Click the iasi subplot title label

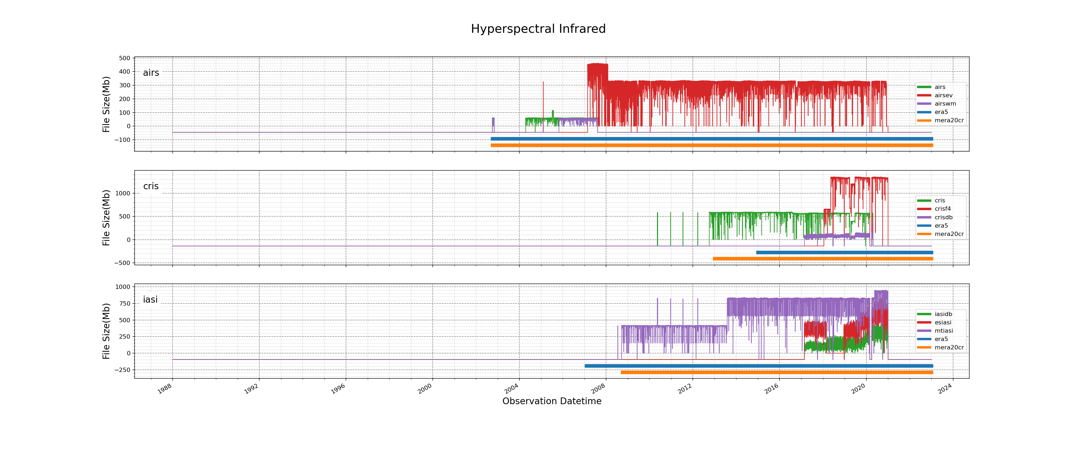point(150,300)
